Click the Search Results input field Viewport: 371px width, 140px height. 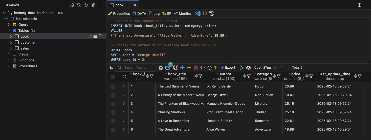click(x=138, y=68)
